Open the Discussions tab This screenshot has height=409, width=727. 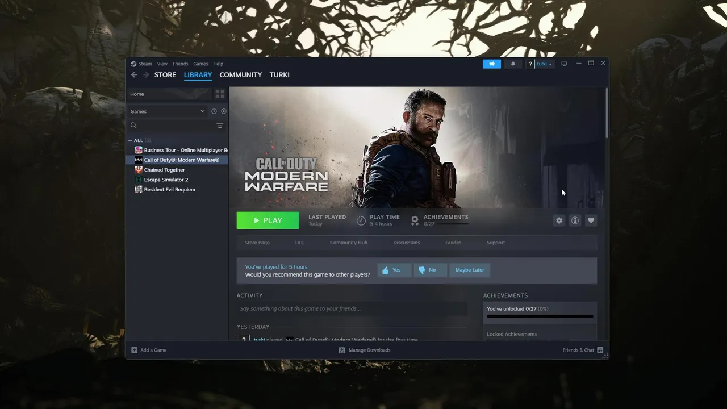(407, 243)
